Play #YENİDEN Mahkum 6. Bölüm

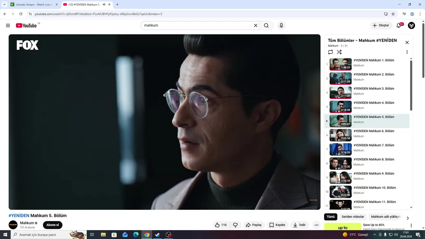(367, 135)
